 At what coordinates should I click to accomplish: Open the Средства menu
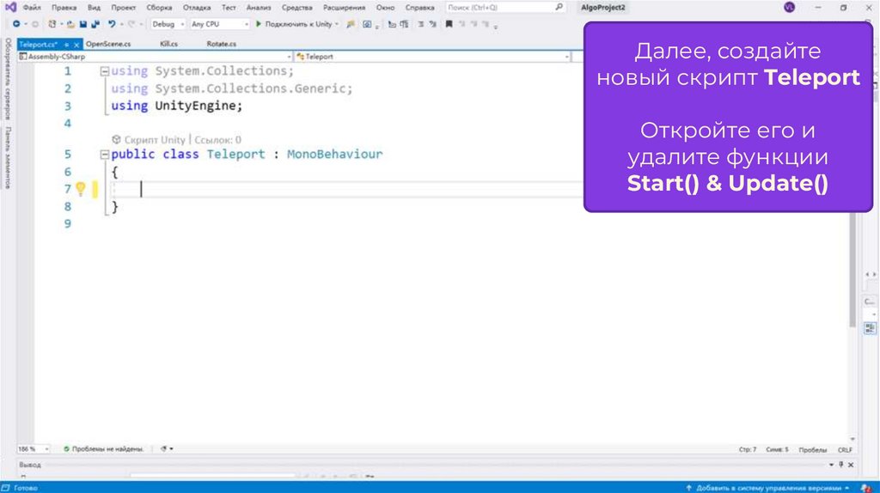pyautogui.click(x=296, y=7)
